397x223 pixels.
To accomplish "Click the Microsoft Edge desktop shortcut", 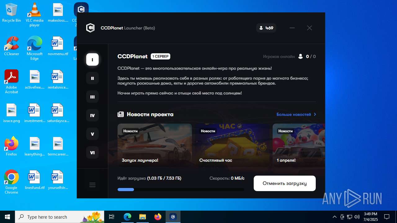I will (35, 48).
